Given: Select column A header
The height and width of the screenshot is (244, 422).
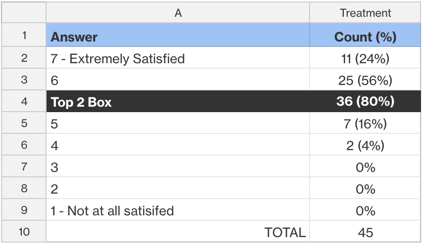Looking at the screenshot, I should [x=178, y=13].
